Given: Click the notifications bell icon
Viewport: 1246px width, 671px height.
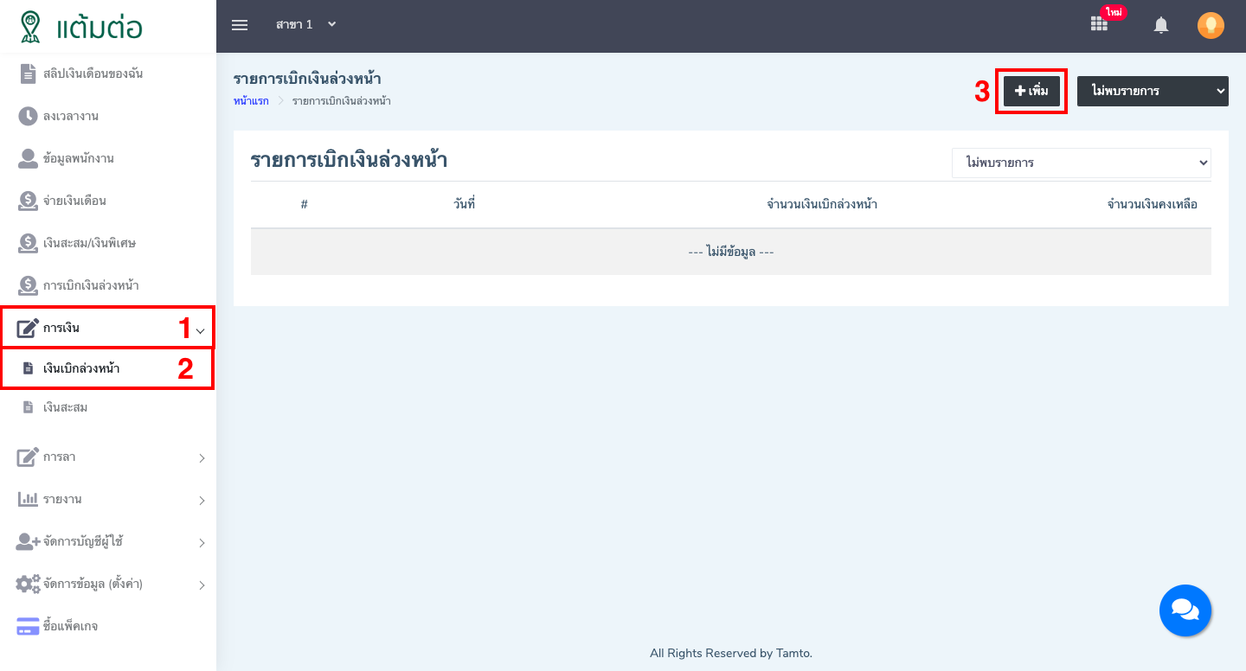Looking at the screenshot, I should pos(1160,25).
